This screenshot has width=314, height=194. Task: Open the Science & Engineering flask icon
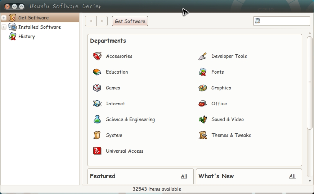coord(97,119)
